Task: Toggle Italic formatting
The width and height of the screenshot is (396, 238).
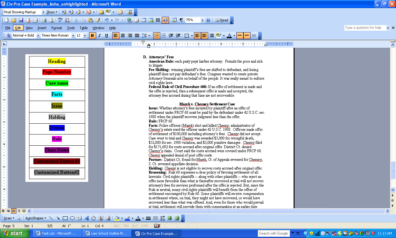Action: coord(99,36)
